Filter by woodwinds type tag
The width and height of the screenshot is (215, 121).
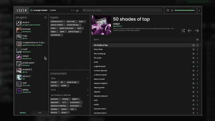(56, 35)
